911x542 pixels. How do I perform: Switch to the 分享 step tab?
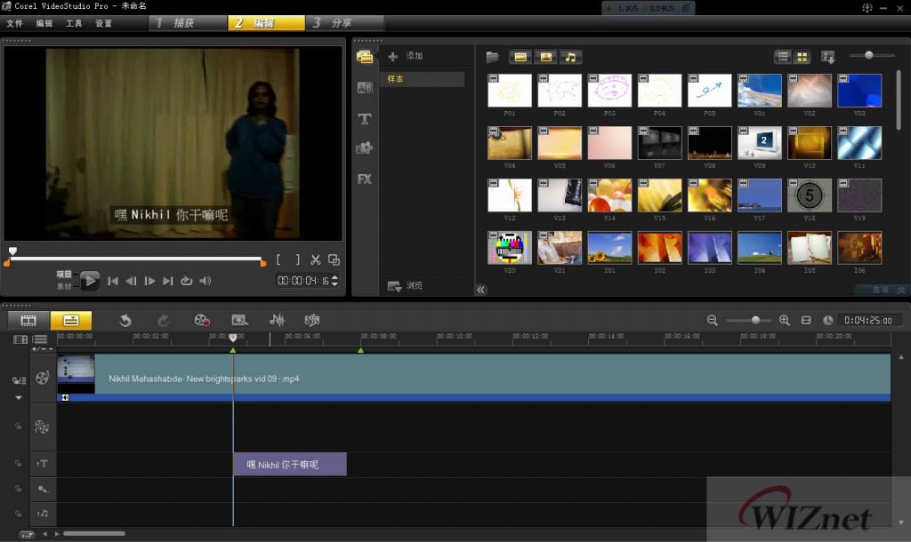pos(343,23)
